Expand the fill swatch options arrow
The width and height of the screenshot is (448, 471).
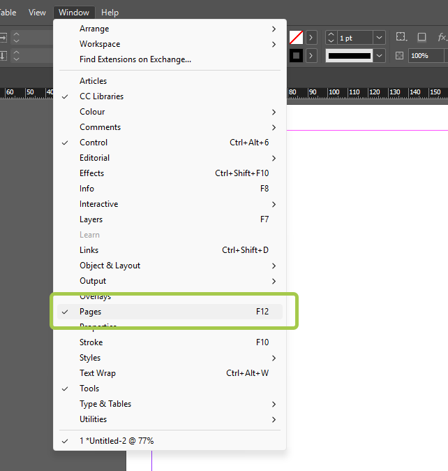[x=311, y=38]
